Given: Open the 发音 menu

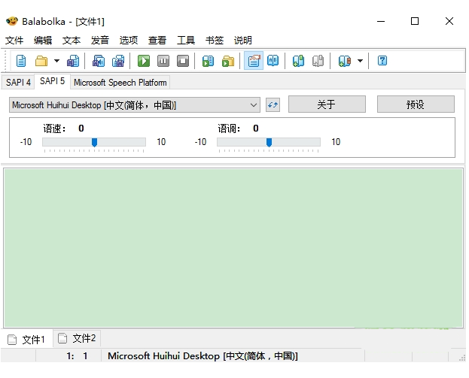Looking at the screenshot, I should coord(100,41).
